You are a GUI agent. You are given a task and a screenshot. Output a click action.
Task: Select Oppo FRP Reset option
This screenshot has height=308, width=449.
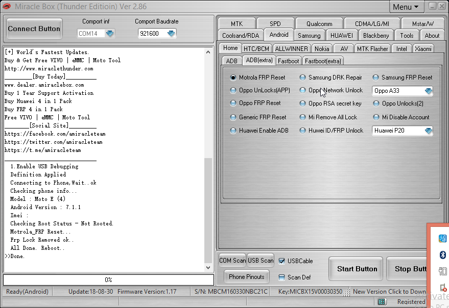[x=255, y=103]
